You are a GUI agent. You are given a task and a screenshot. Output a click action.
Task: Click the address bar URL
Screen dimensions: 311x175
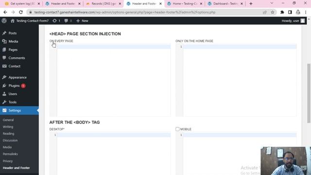click(125, 12)
